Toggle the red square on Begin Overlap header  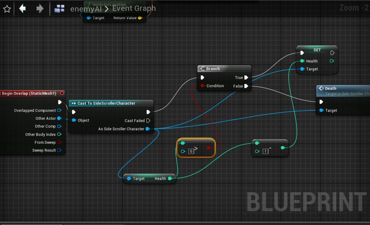[x=62, y=93]
